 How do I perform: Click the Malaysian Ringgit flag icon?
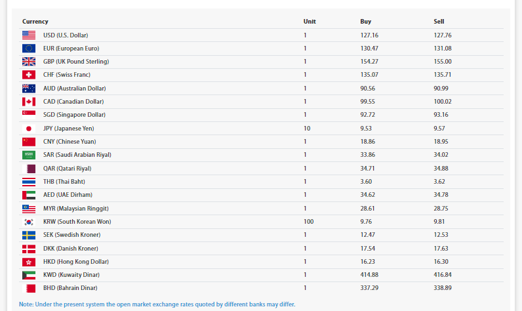click(29, 208)
